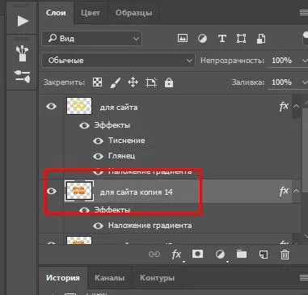Lock transparent pixels checkerboard icon

pyautogui.click(x=97, y=82)
